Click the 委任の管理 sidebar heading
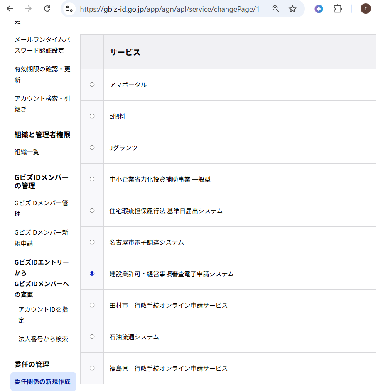The width and height of the screenshot is (383, 391). (32, 364)
